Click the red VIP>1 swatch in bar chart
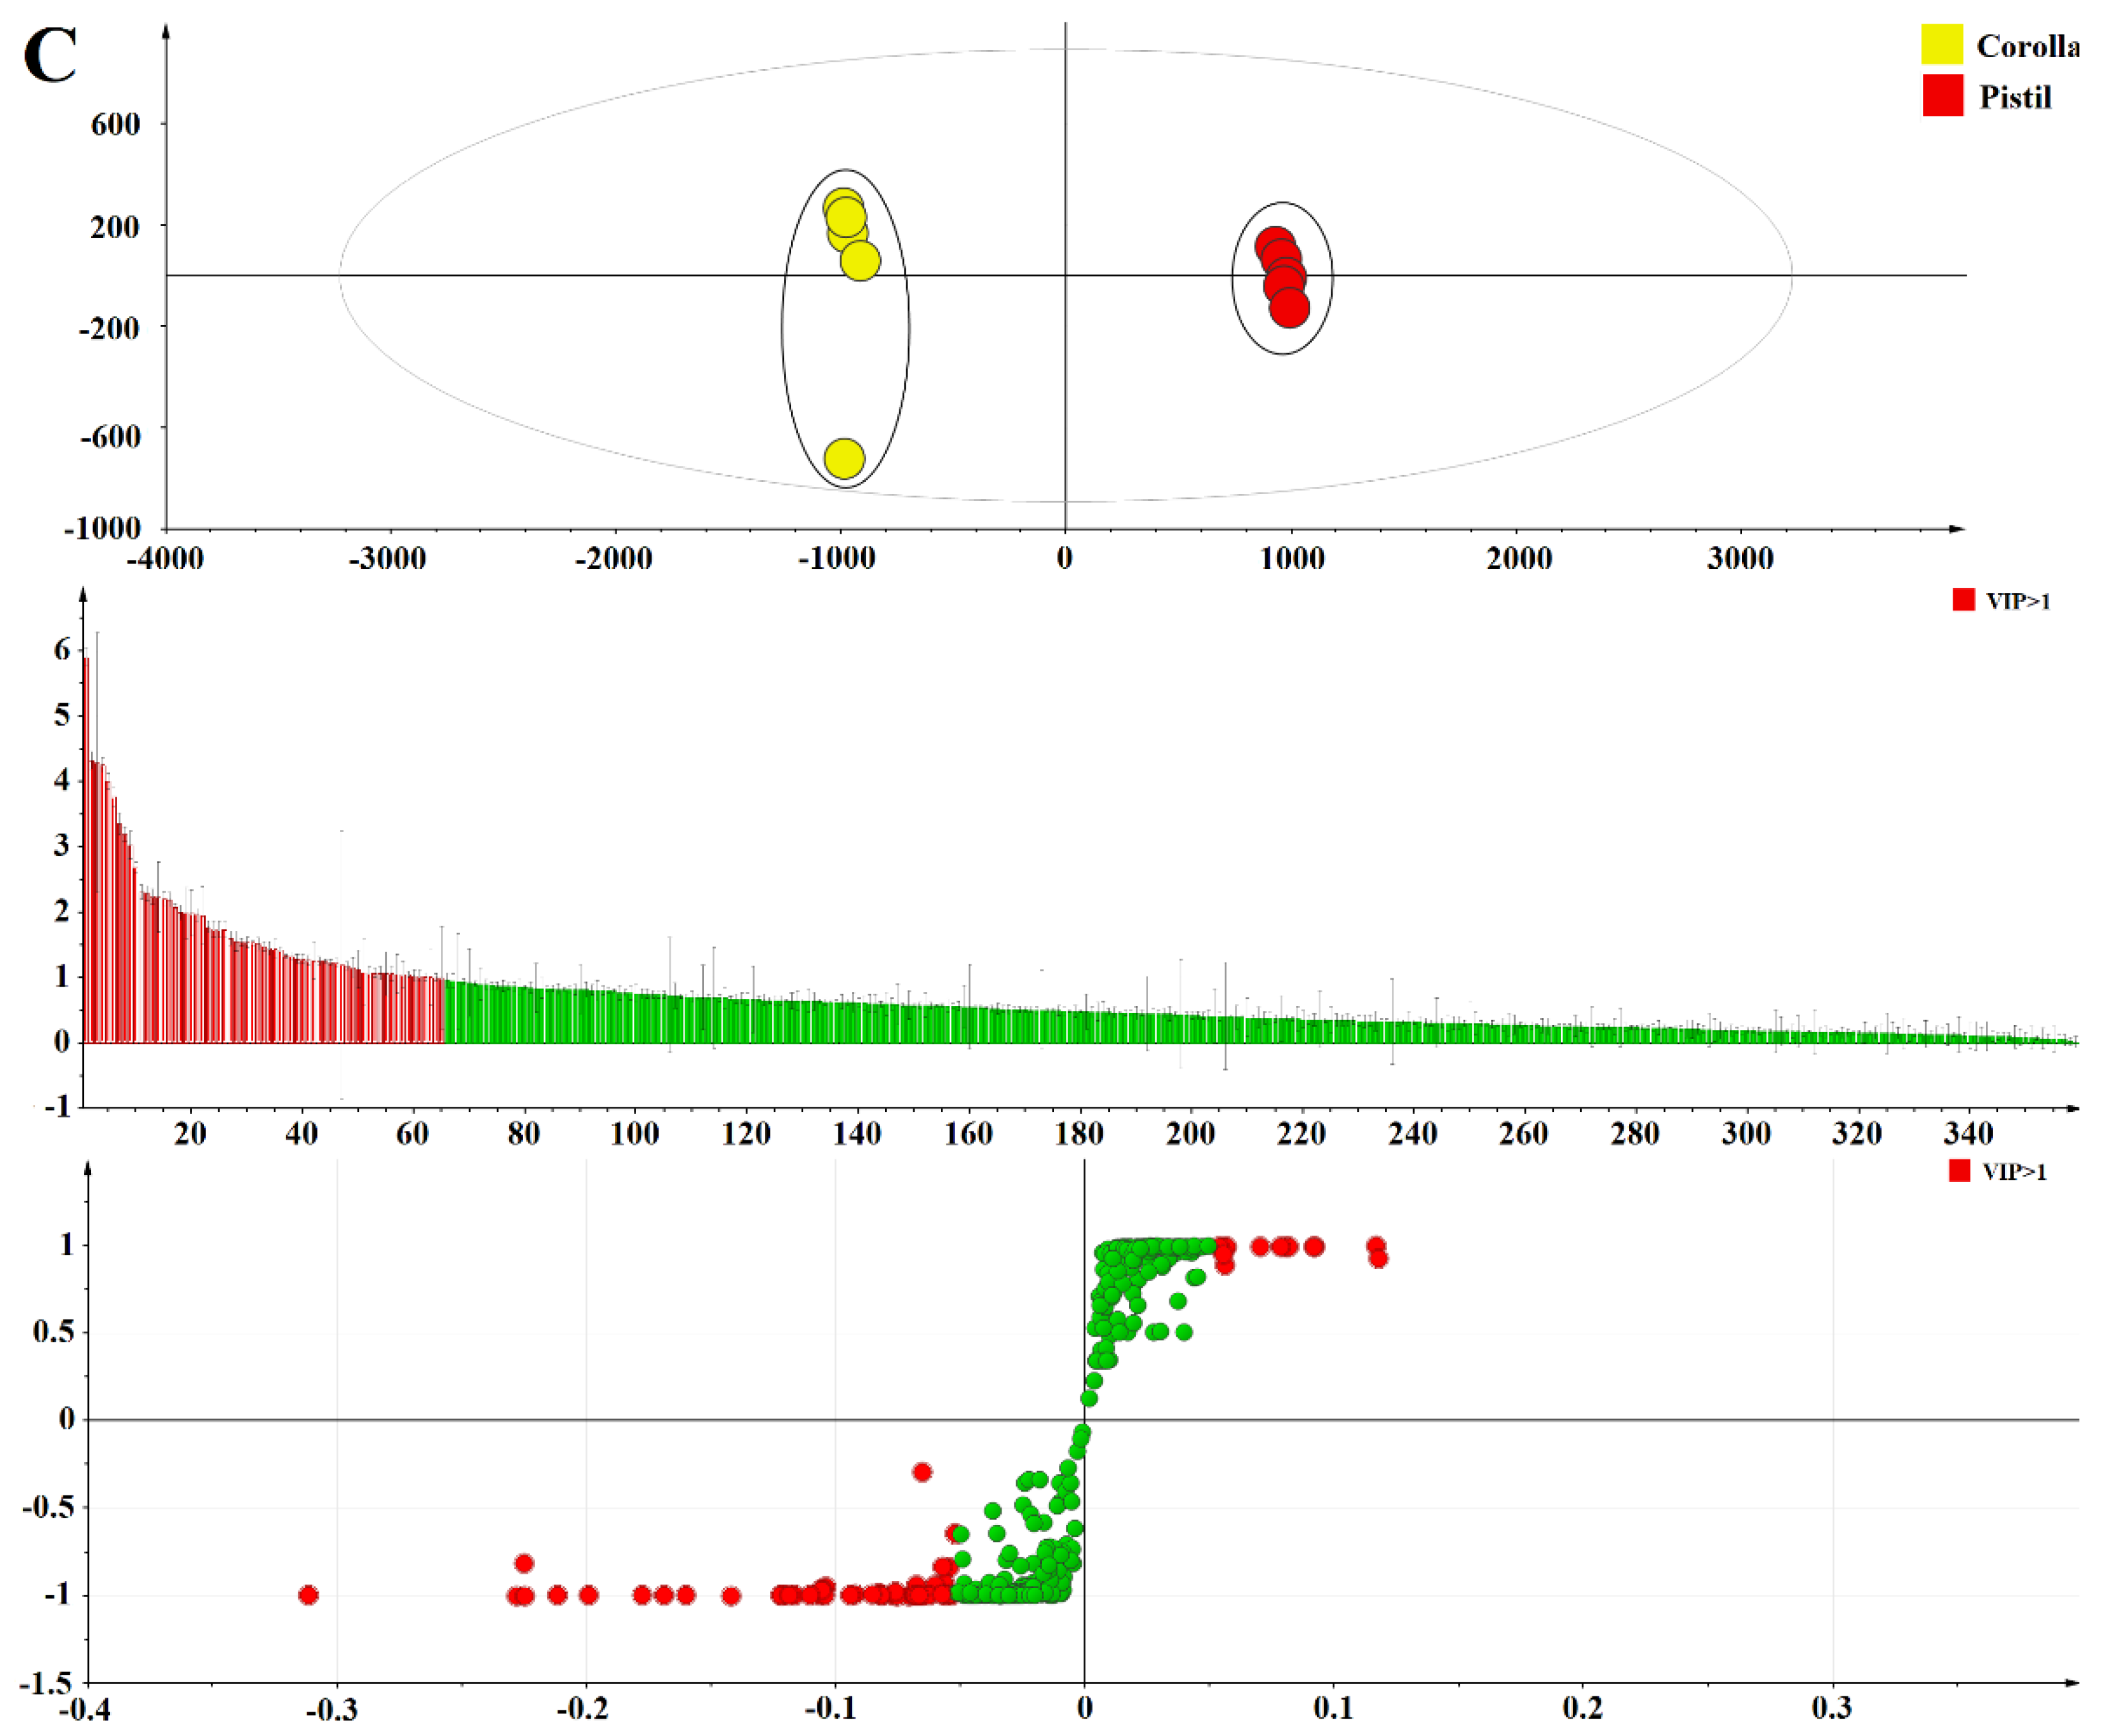 pos(1963,600)
